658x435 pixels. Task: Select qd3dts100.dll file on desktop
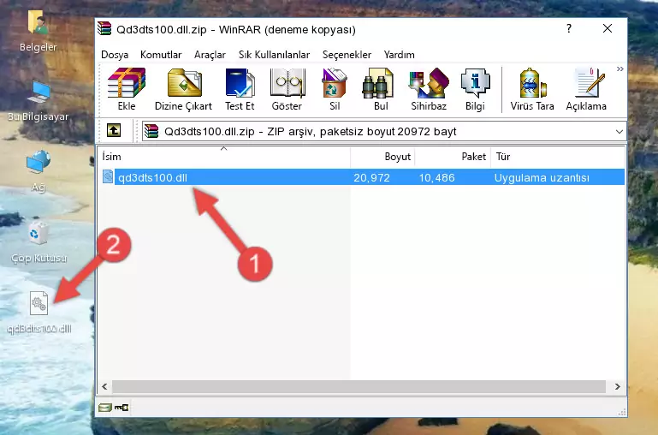[39, 313]
